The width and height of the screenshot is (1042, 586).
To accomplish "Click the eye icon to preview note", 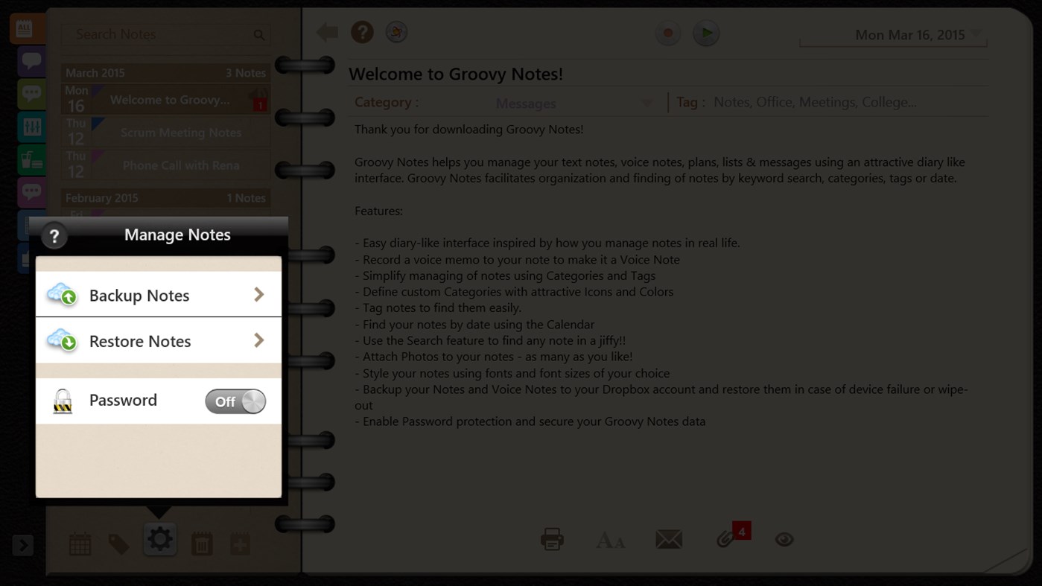I will pyautogui.click(x=784, y=538).
